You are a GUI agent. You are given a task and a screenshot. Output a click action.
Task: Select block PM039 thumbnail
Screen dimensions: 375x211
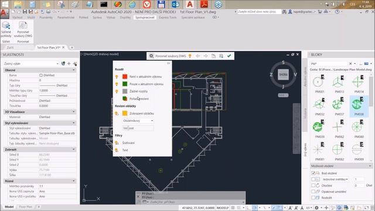319,129
